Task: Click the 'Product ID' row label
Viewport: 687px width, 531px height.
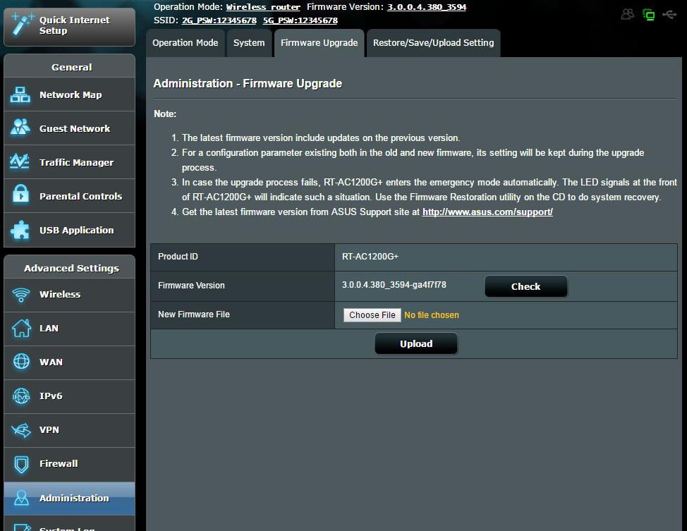Action: (178, 257)
